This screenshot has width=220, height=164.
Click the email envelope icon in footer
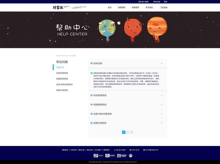(144, 150)
